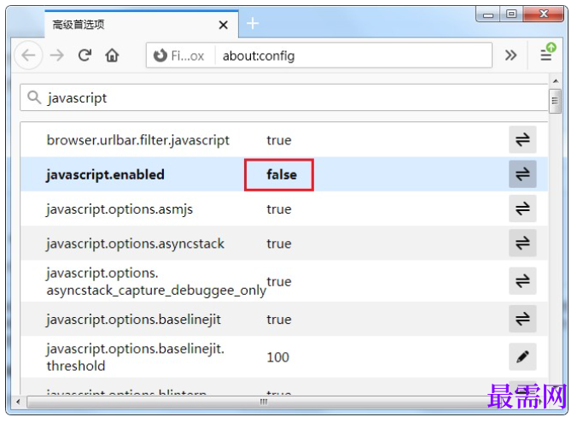Image resolution: width=583 pixels, height=423 pixels.
Task: Edit javascript.options.baselinejit.threshold with pencil icon
Action: (x=522, y=356)
